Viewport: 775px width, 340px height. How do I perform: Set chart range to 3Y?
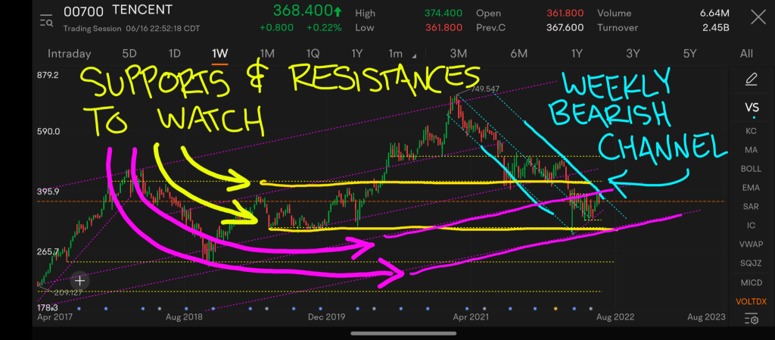coord(633,53)
